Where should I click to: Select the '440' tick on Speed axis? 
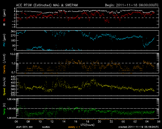[13, 77]
